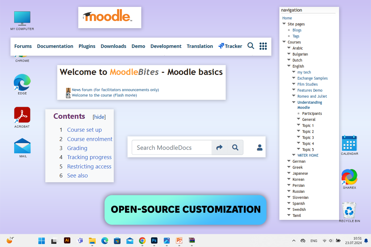Open Course enrolment contents link
The image size is (371, 247).
pos(90,139)
